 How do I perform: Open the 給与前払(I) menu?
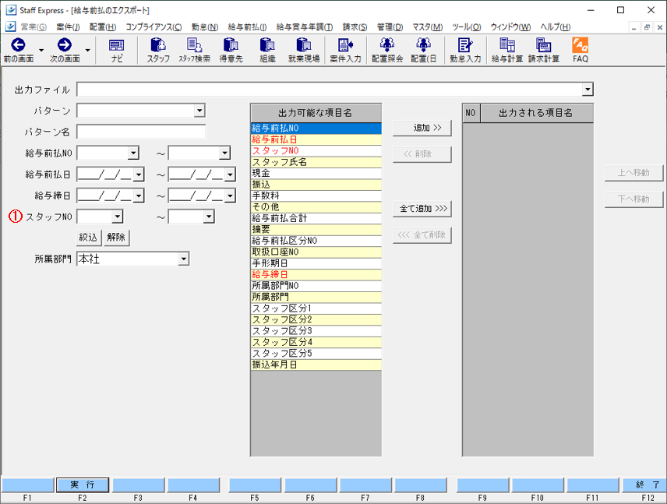click(x=247, y=26)
